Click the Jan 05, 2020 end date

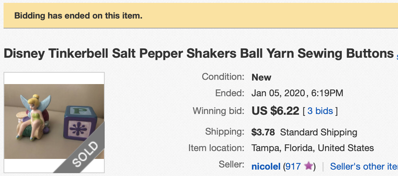pos(279,93)
